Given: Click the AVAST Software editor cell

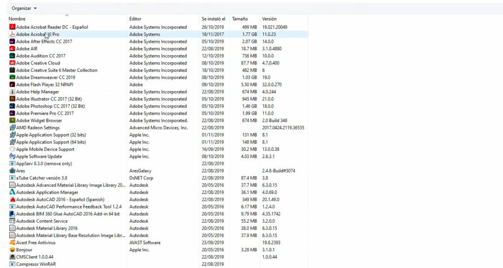Looking at the screenshot, I should point(145,242).
